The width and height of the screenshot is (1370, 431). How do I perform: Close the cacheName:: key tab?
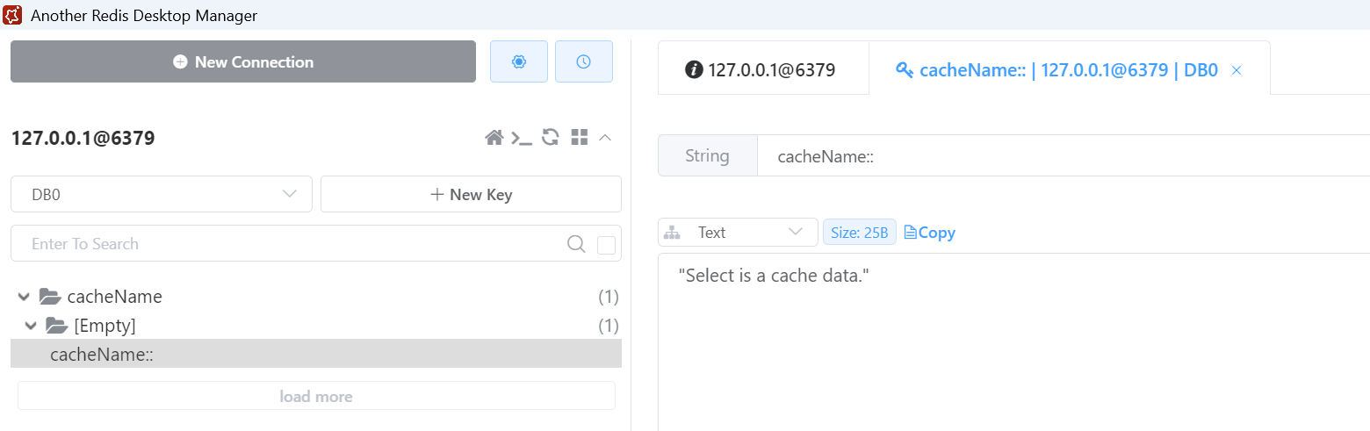[x=1237, y=70]
